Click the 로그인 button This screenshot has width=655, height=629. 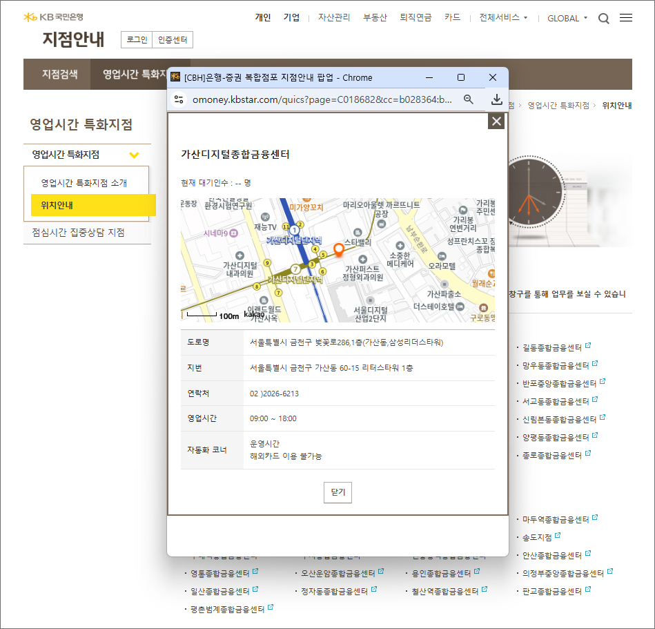(137, 40)
